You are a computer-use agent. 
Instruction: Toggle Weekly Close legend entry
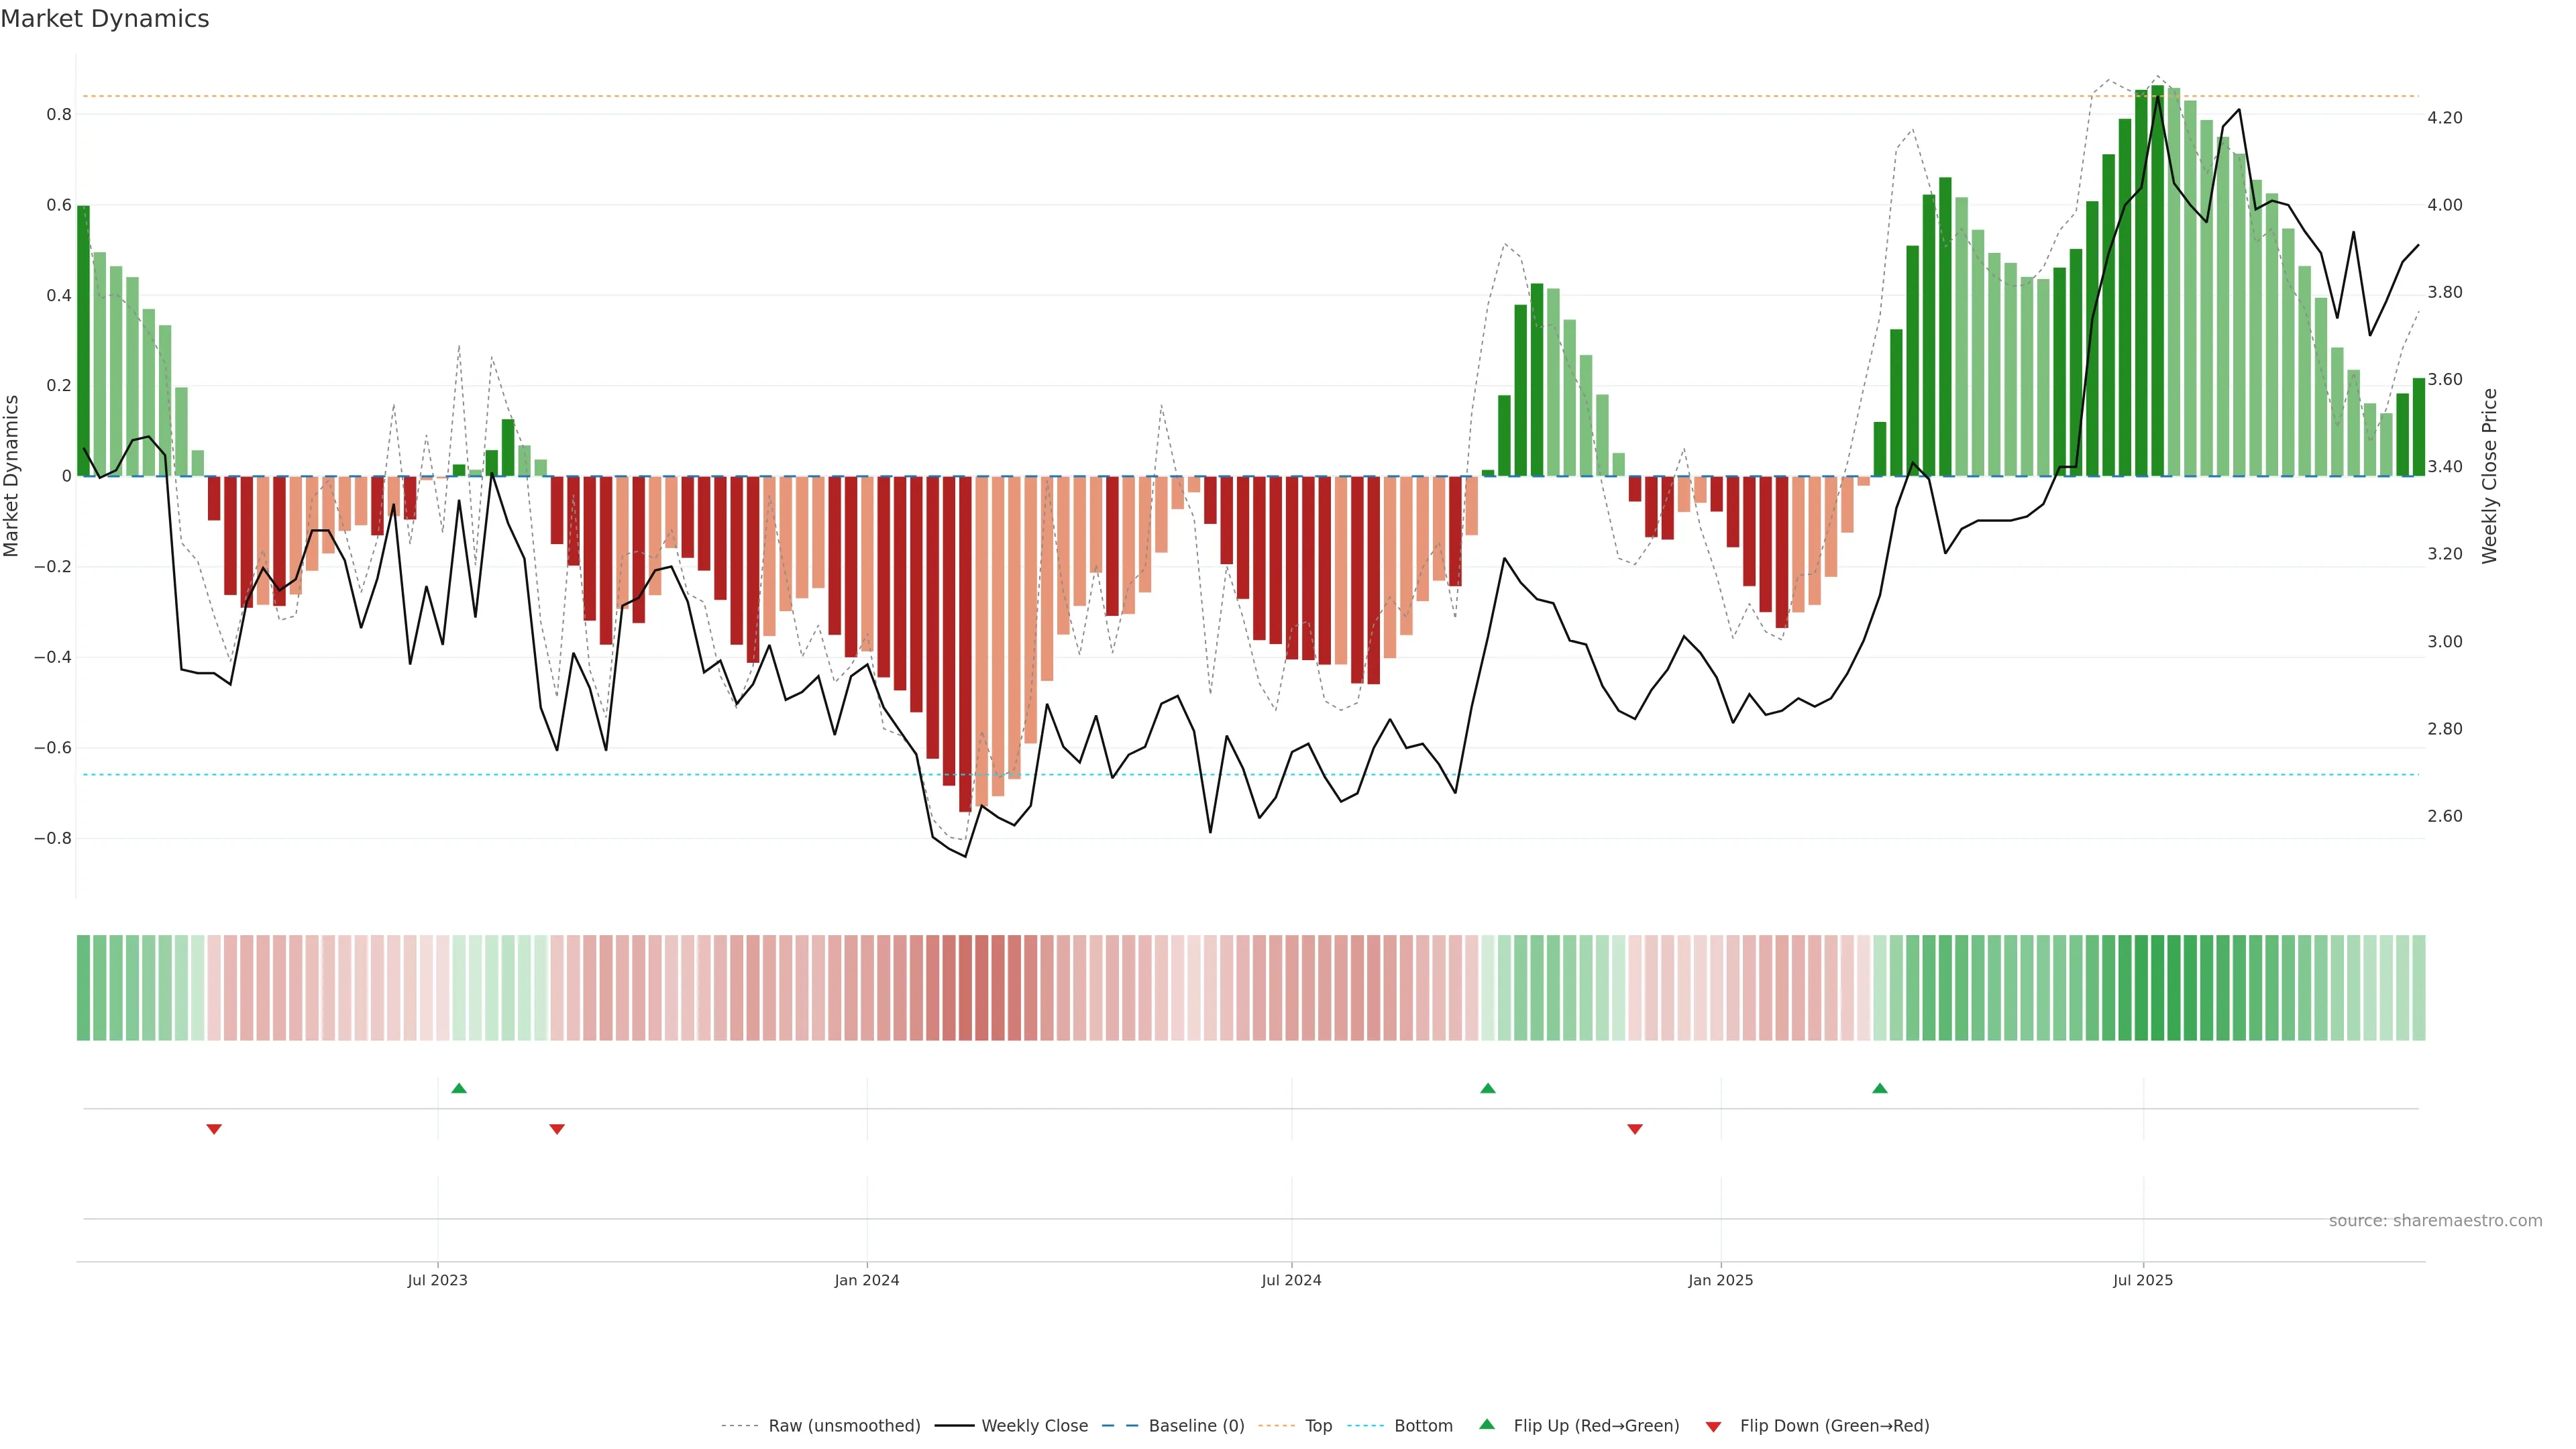point(1034,1426)
